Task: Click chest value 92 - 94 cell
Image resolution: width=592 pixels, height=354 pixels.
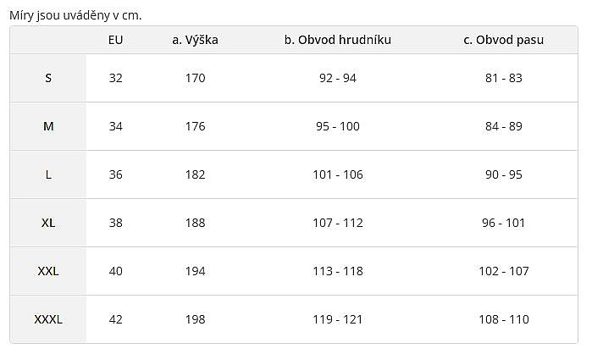Action: coord(338,78)
